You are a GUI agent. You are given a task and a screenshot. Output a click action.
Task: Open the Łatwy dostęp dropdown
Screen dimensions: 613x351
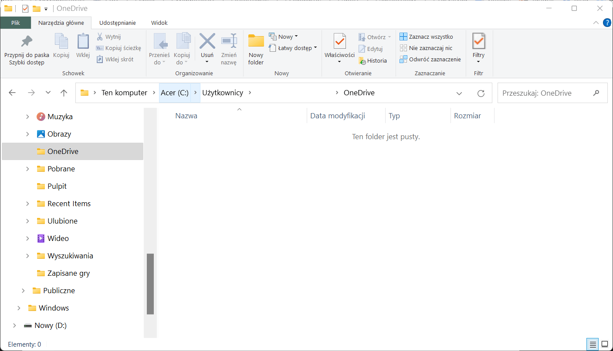(293, 48)
